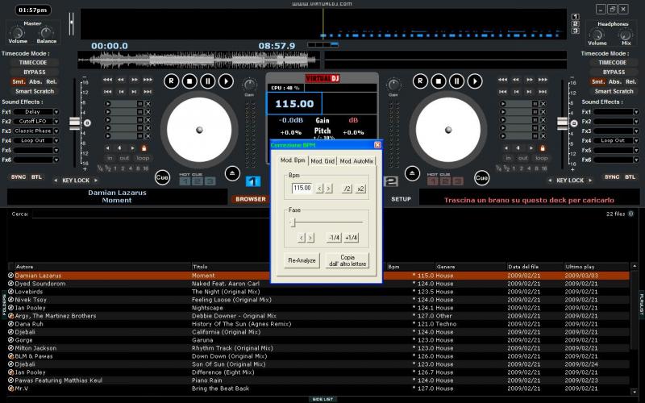Switch to Mod. AutoMix tab
The height and width of the screenshot is (403, 645).
pyautogui.click(x=356, y=161)
